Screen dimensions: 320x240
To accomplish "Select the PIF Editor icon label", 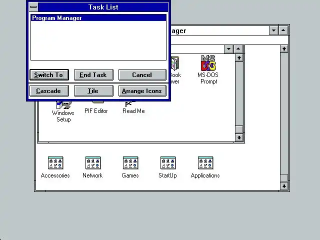I will point(96,111).
